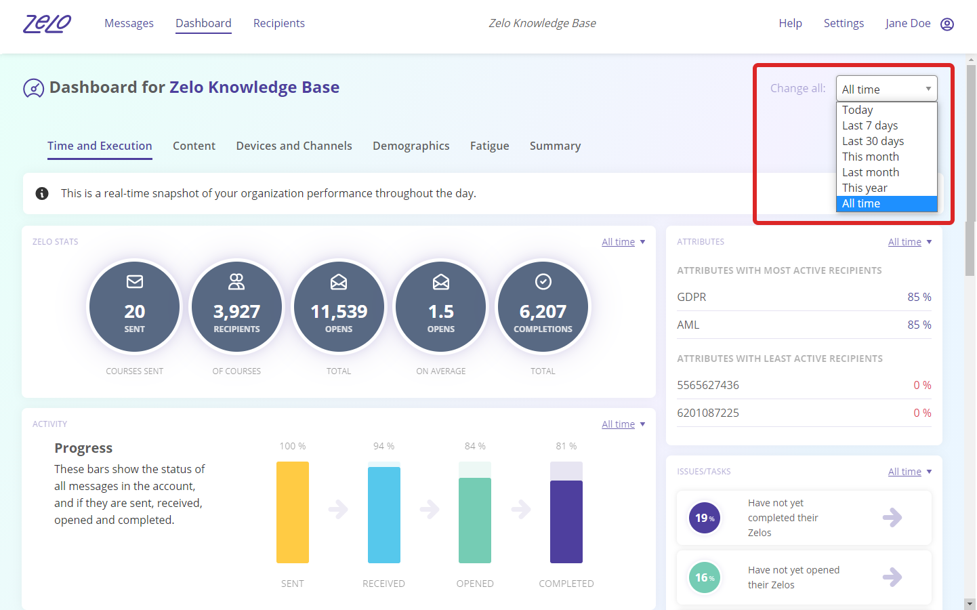Click the 16% circle badge

coord(705,577)
